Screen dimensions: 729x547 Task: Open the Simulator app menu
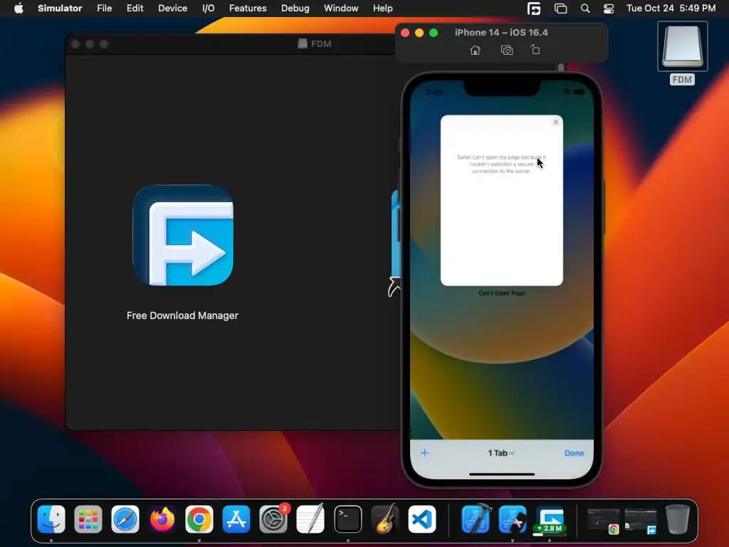tap(60, 9)
